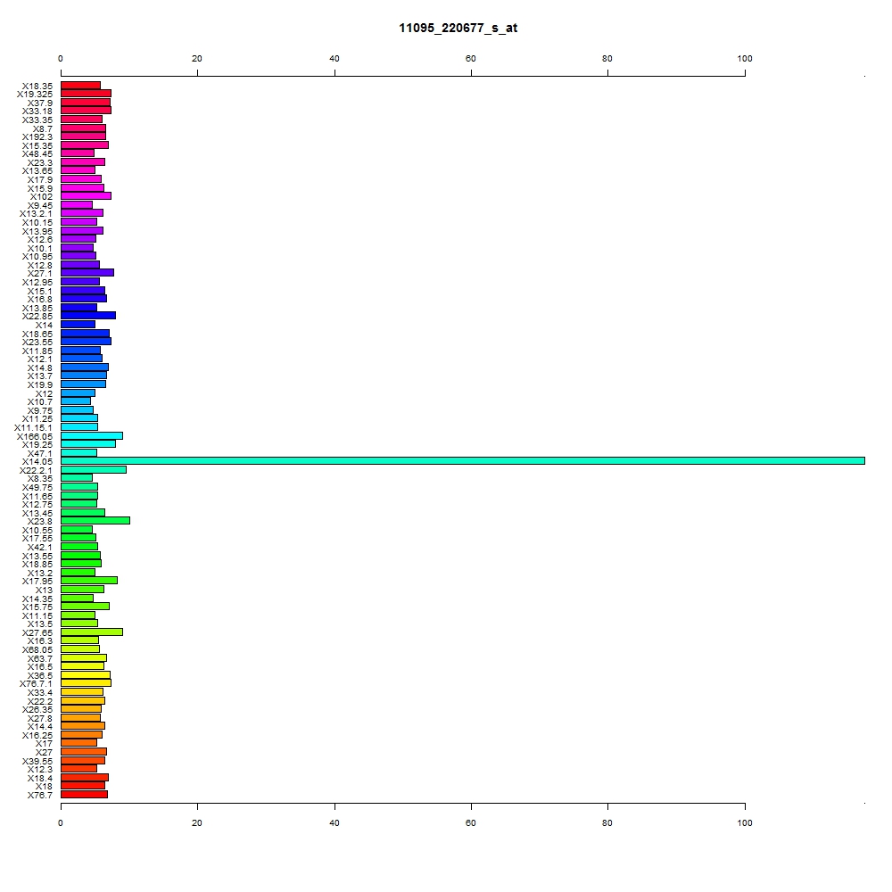Screen dimensions: 892x892
Task: Select the X12 label
Action: tap(44, 394)
